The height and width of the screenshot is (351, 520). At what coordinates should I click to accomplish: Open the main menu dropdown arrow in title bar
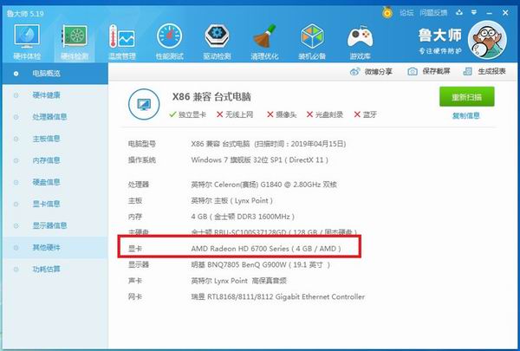tap(474, 13)
